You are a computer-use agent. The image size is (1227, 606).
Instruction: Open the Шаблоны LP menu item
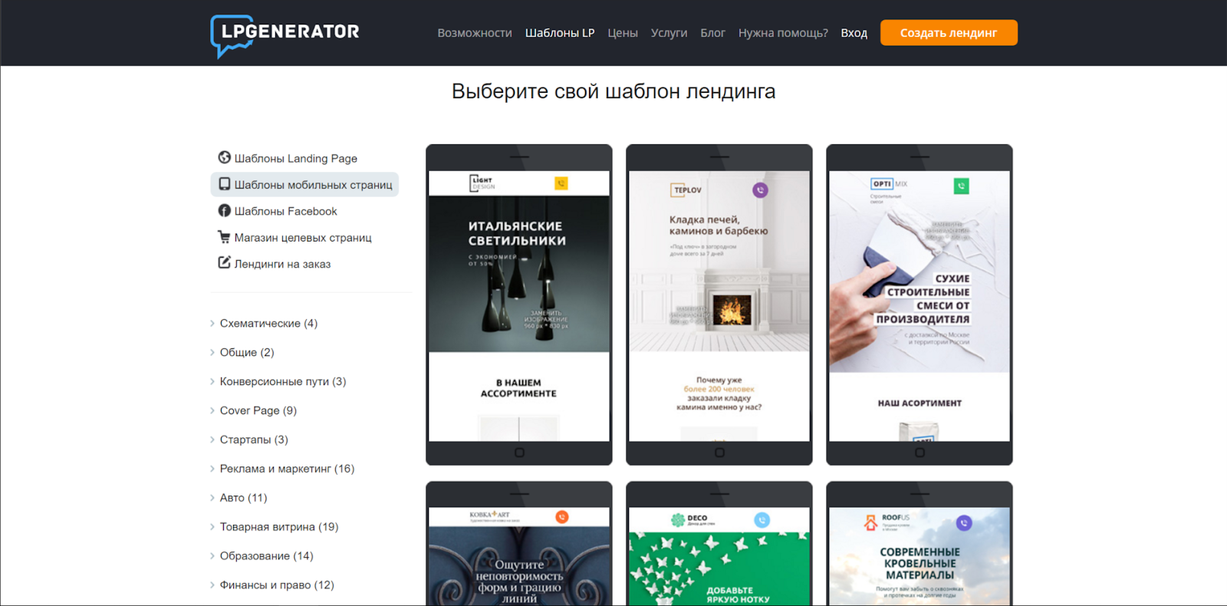click(560, 33)
